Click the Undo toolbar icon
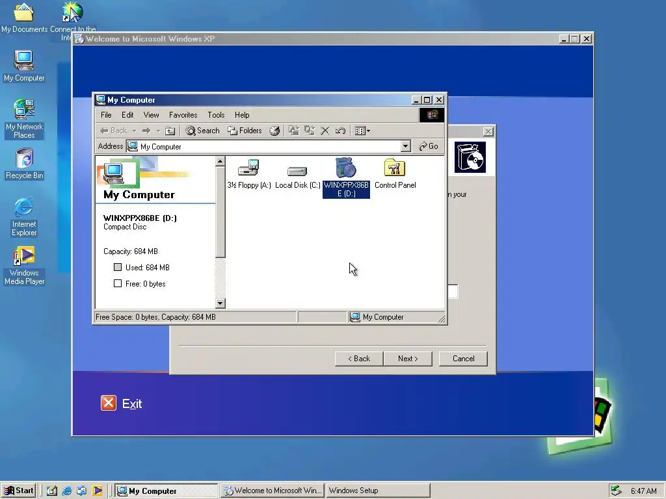The height and width of the screenshot is (499, 666). click(x=340, y=131)
